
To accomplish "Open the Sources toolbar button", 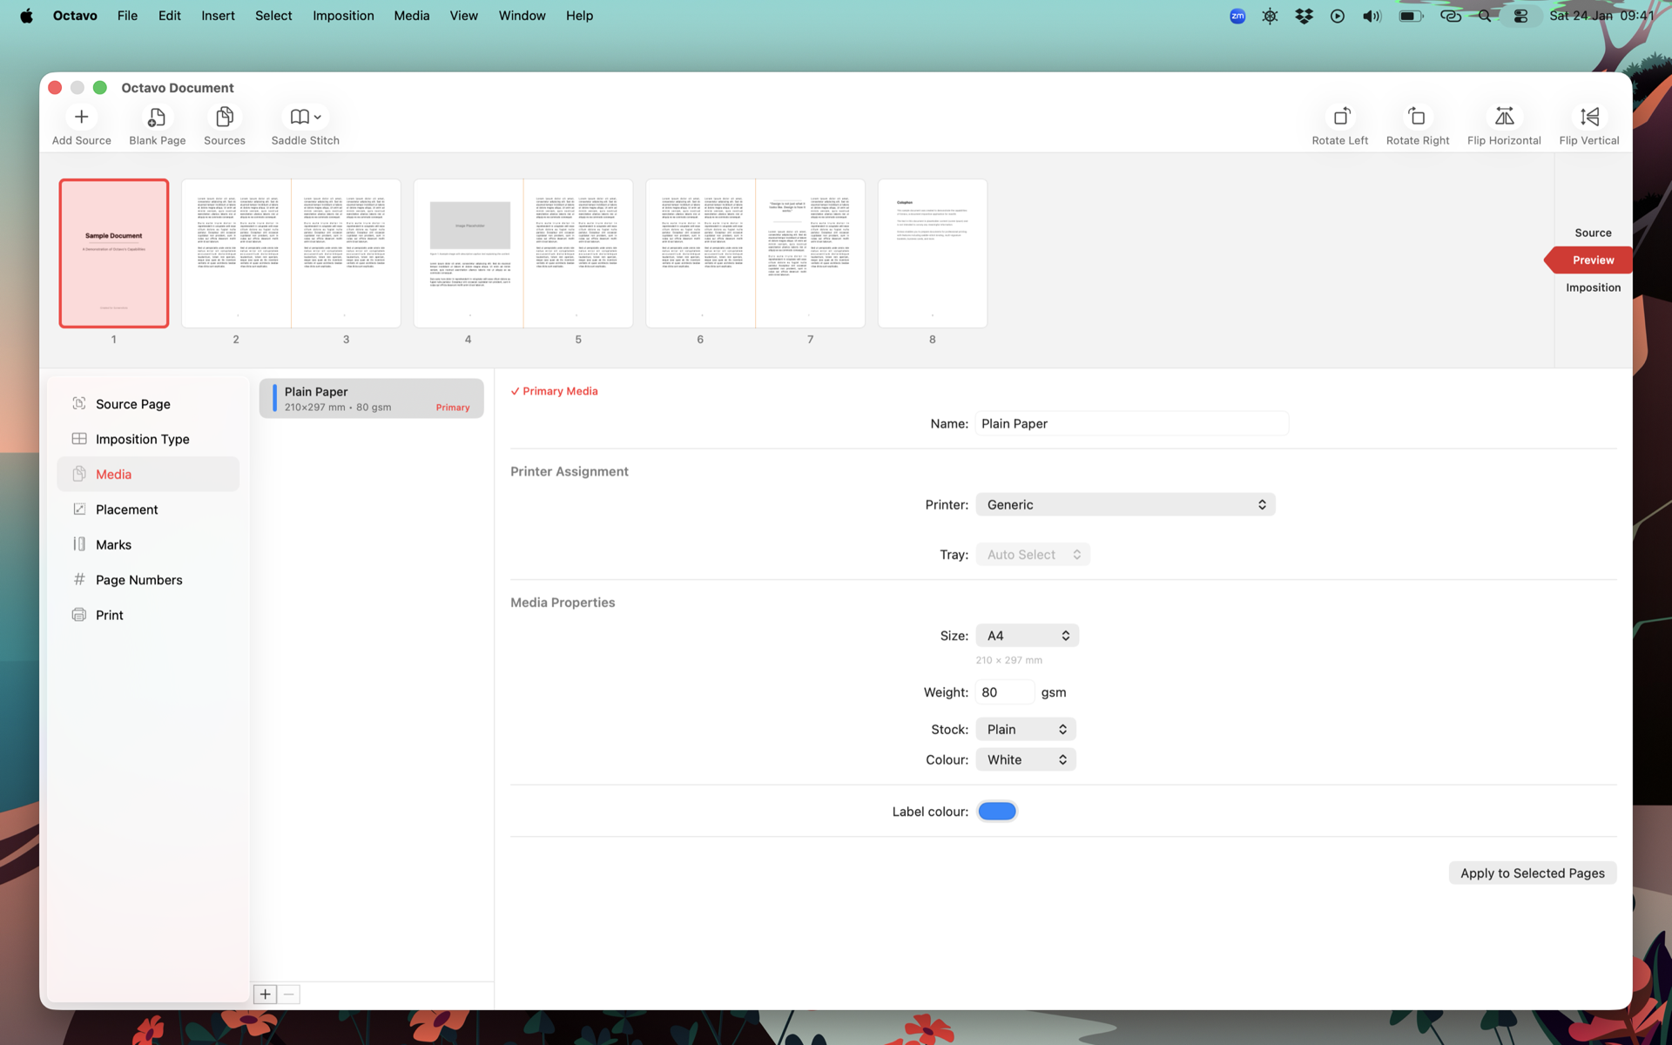I will tap(224, 117).
